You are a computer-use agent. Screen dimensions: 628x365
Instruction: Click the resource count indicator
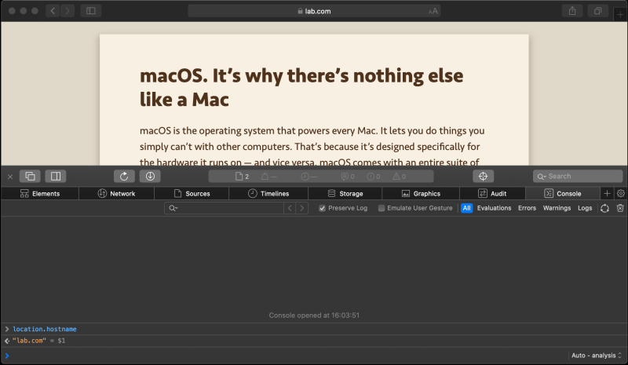pos(243,177)
